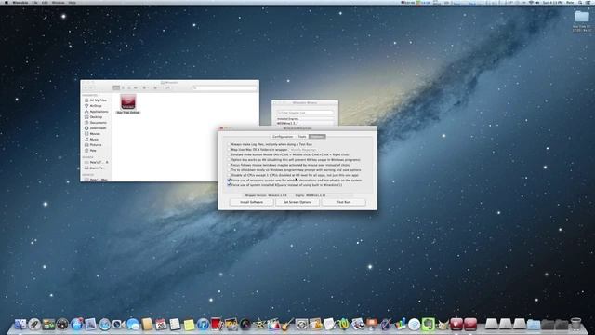Click the Finder search field
595x335 pixels.
tap(224, 87)
